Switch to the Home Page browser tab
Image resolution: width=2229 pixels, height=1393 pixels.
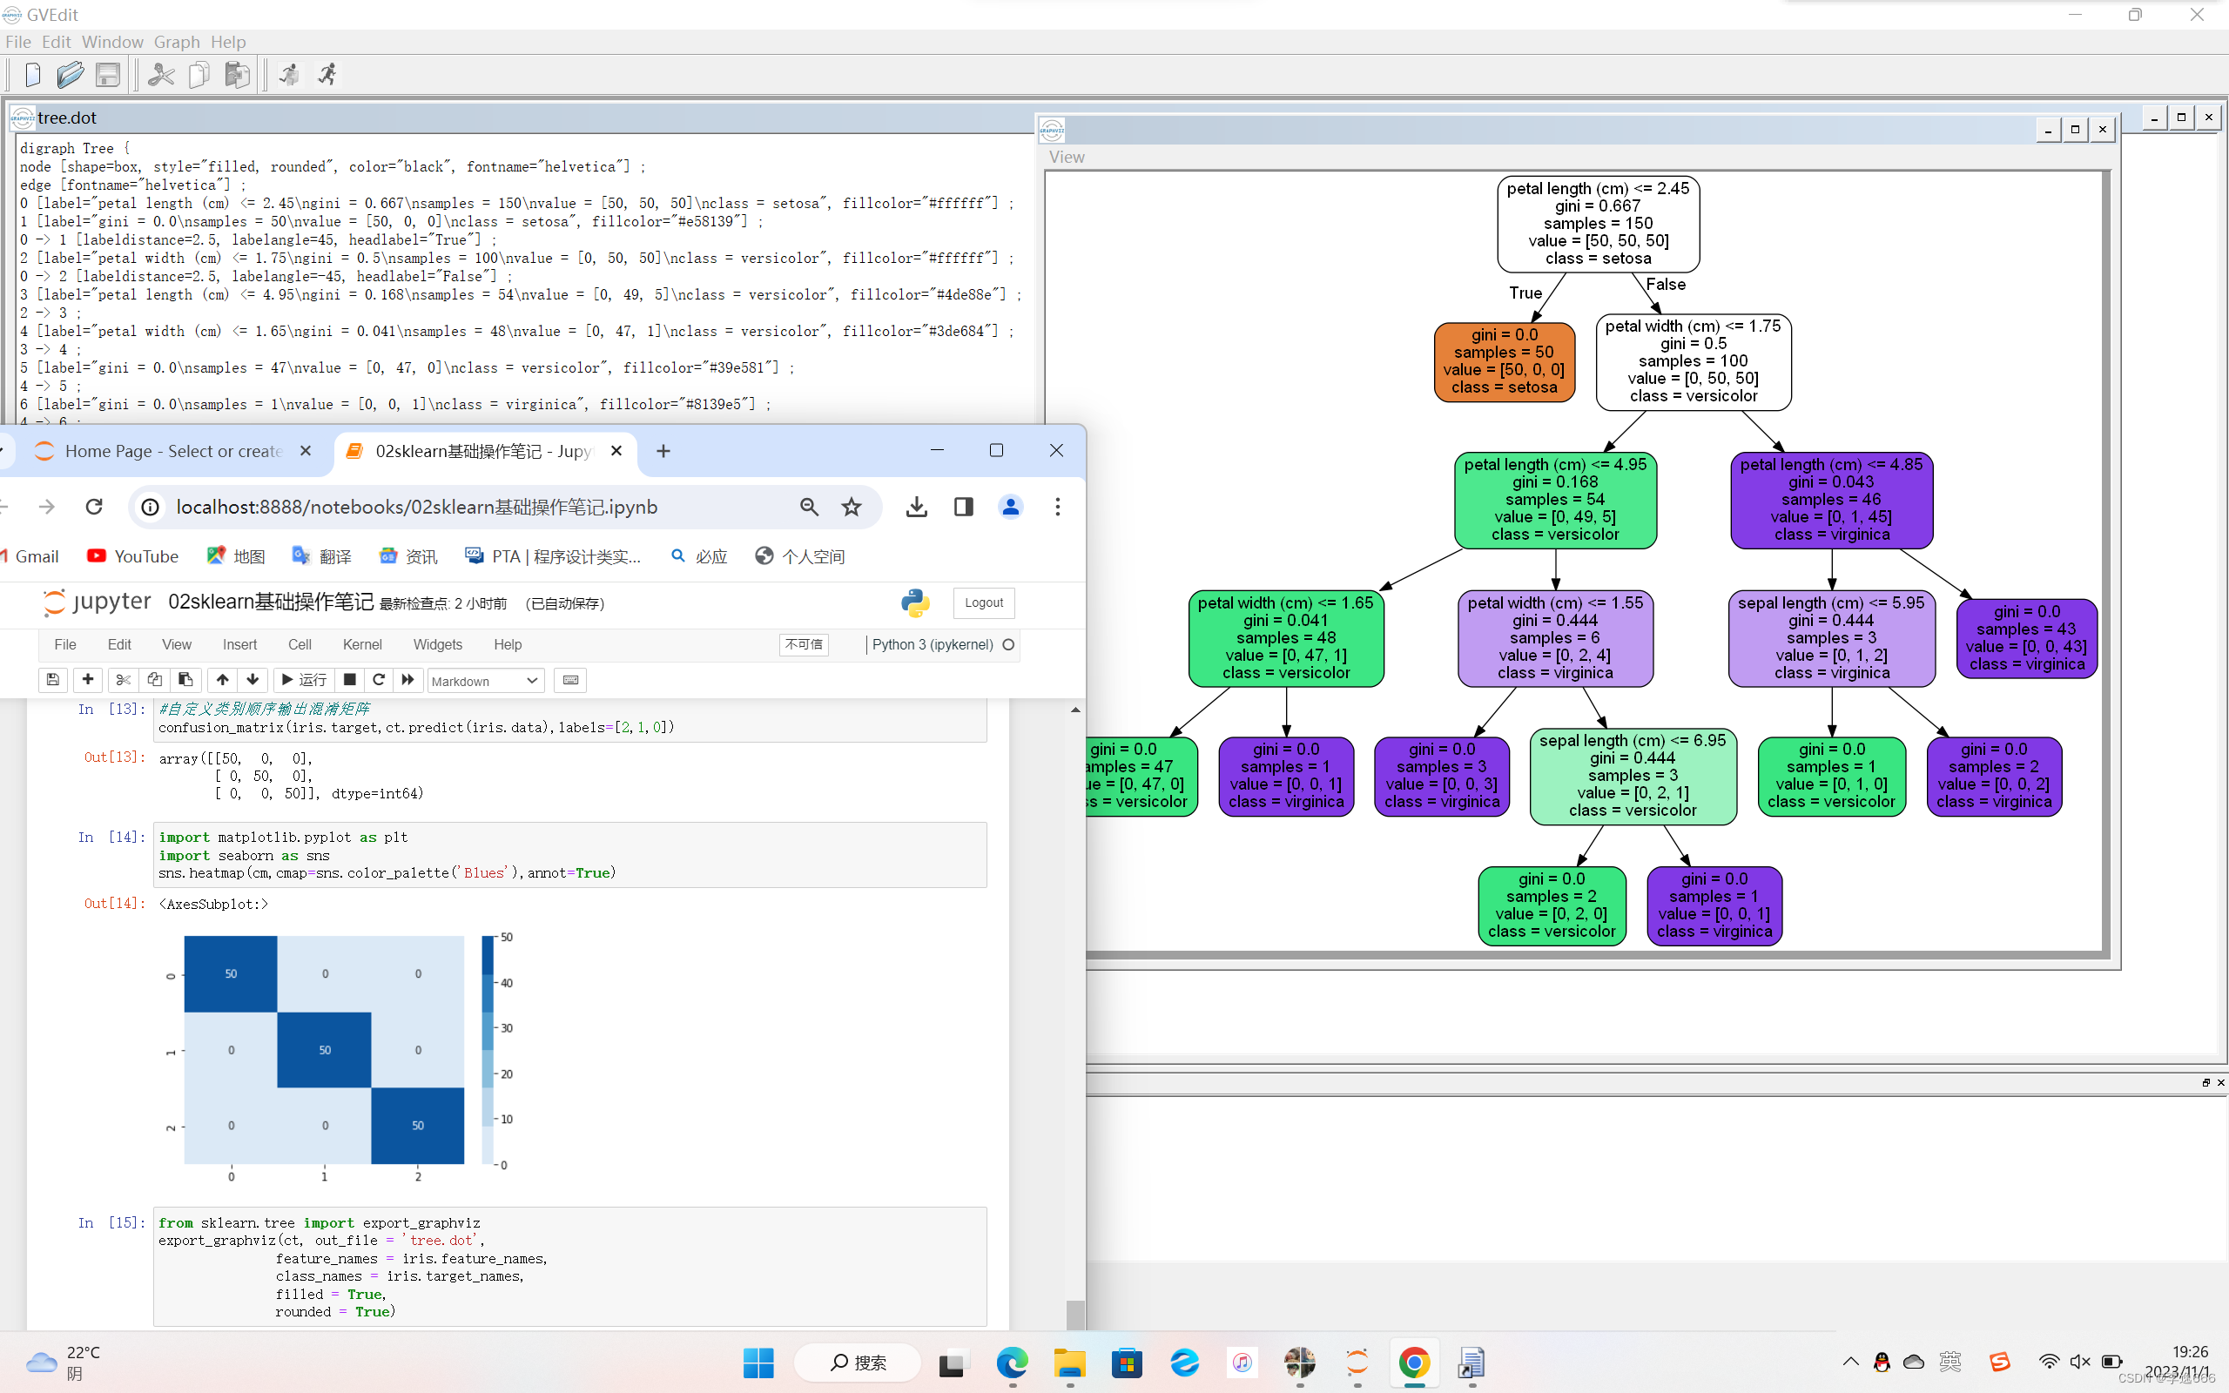(173, 450)
